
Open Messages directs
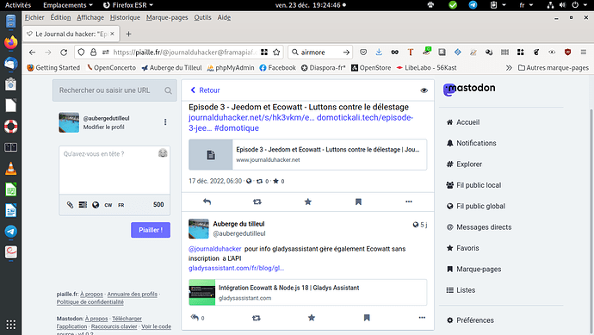[x=479, y=227]
